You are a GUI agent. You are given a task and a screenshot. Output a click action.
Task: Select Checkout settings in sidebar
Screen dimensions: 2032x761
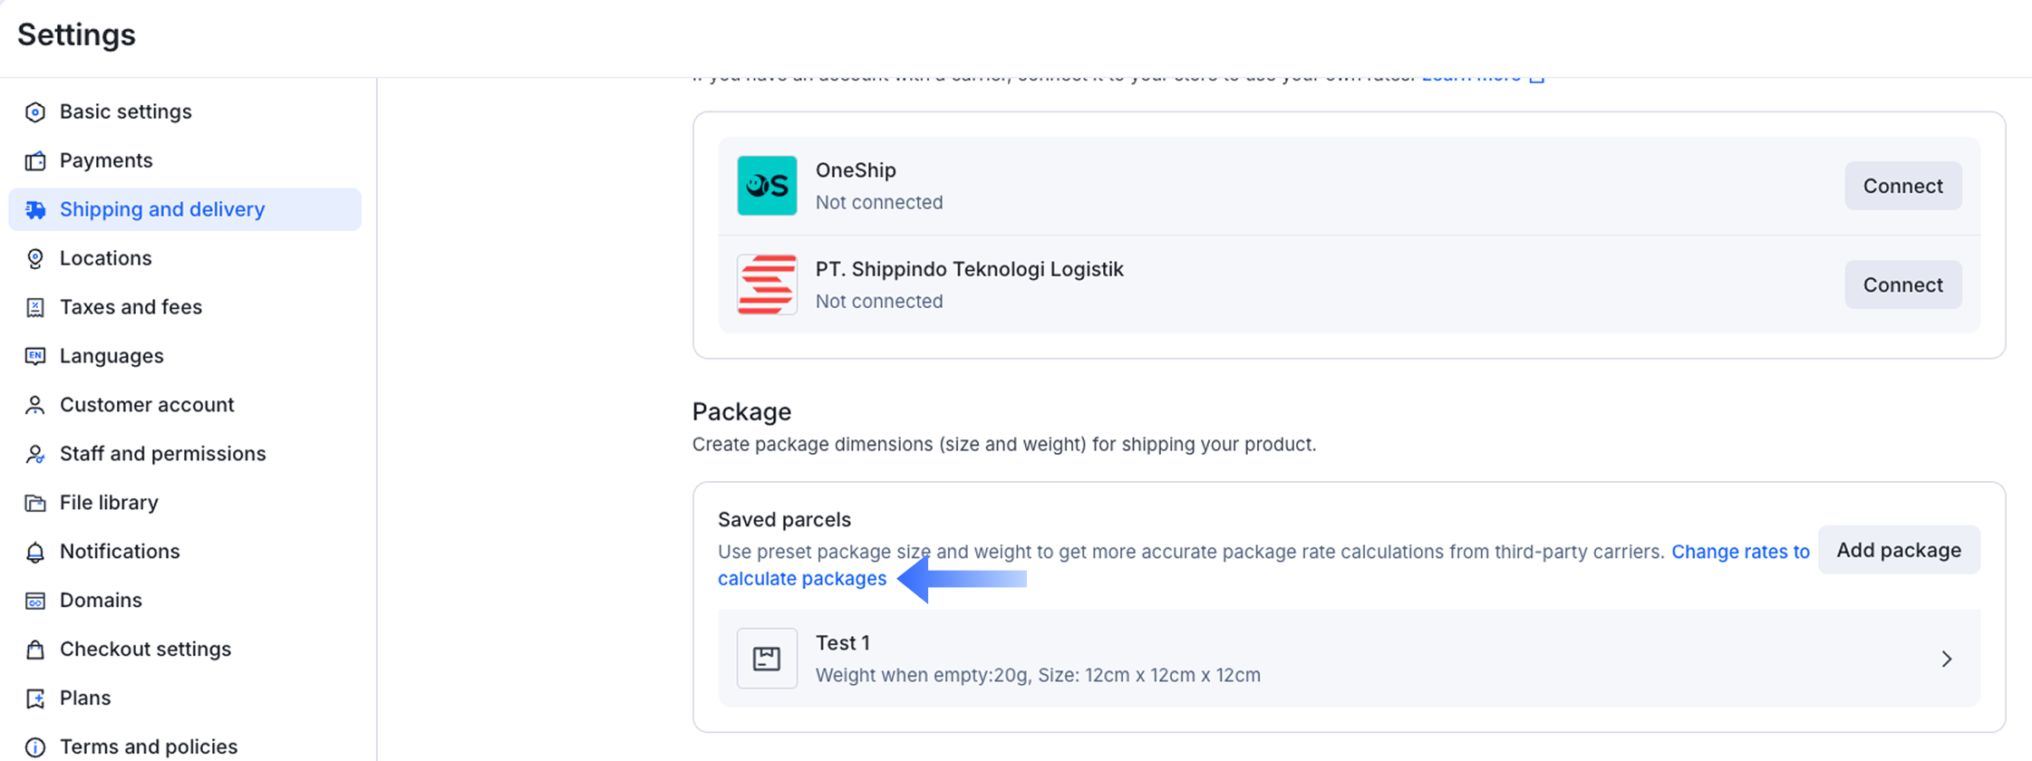tap(145, 650)
